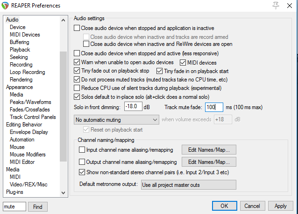Image resolution: width=298 pixels, height=214 pixels.
Task: Select Mouse Modifiers category
Action: [28, 155]
